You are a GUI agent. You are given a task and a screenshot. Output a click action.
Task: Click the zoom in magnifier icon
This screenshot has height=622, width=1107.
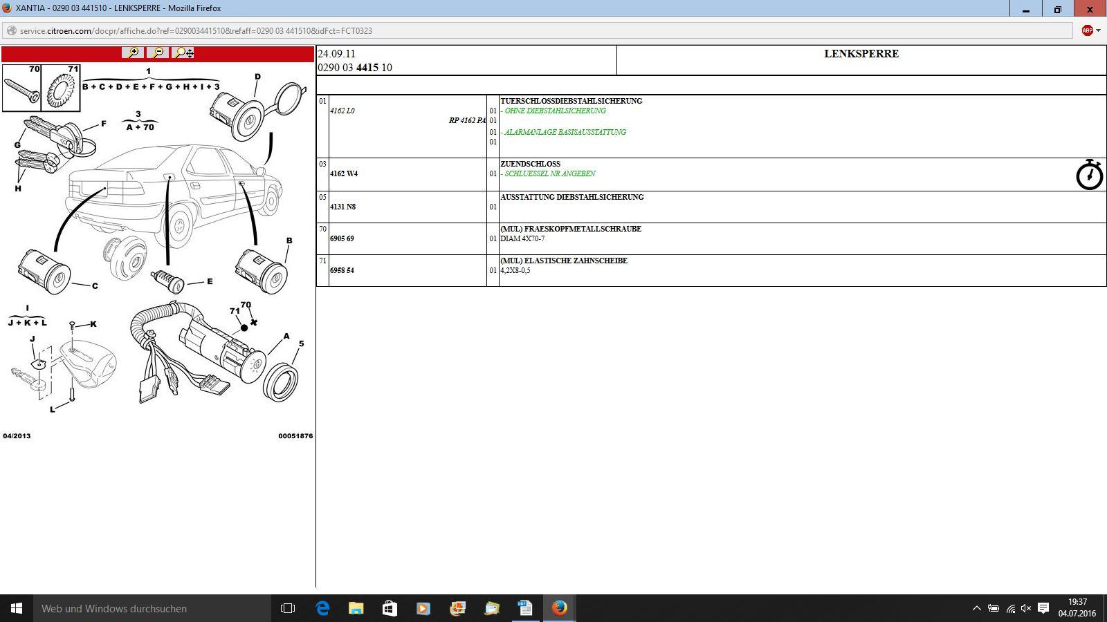[x=133, y=53]
